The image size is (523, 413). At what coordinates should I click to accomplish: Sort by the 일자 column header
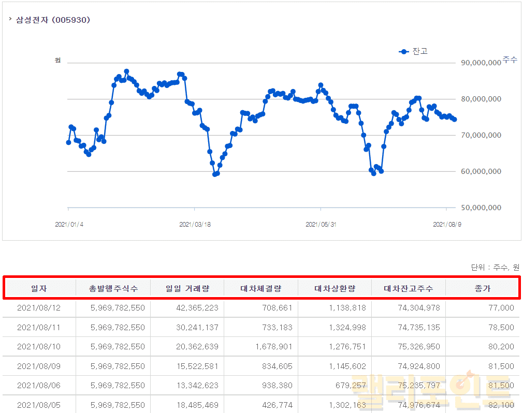(x=39, y=288)
